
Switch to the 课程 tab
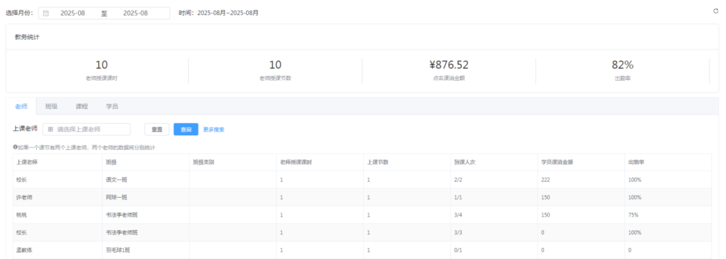pyautogui.click(x=82, y=106)
